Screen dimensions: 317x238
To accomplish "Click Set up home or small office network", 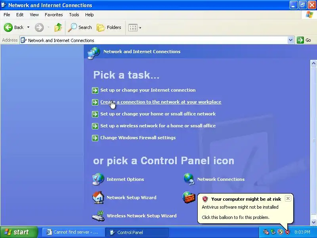I will pos(158,114).
